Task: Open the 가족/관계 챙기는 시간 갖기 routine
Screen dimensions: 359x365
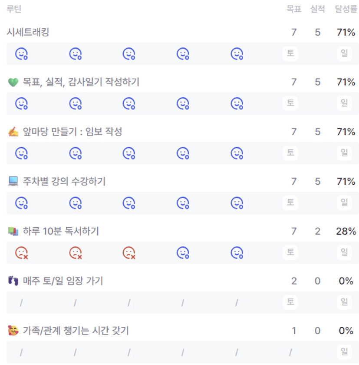Action: pos(76,331)
